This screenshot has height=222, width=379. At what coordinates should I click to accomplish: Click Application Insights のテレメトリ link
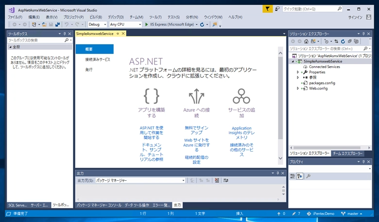tap(241, 133)
